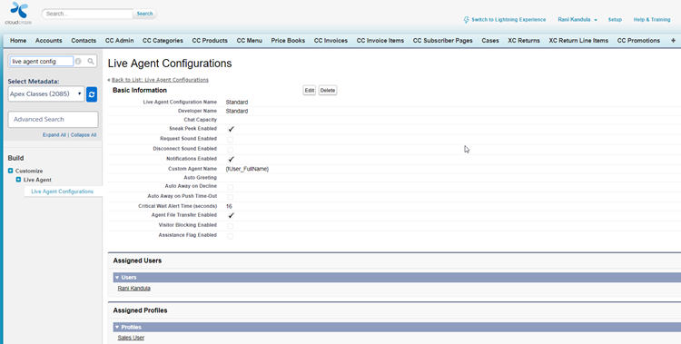The image size is (681, 344).
Task: Open the Rani Kandula assigned user link
Action: tap(133, 289)
